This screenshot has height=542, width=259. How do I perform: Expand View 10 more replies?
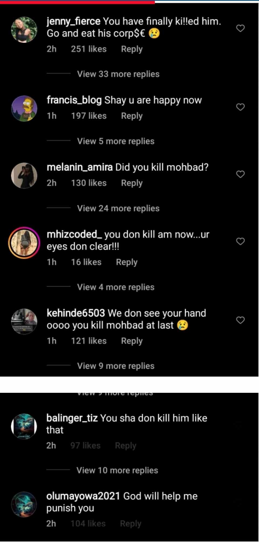click(x=117, y=470)
